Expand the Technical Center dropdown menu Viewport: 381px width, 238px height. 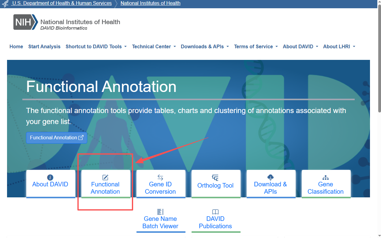(154, 47)
